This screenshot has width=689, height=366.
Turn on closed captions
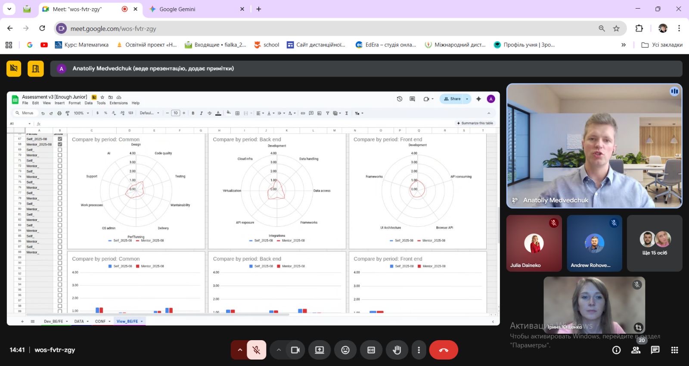[x=371, y=350]
